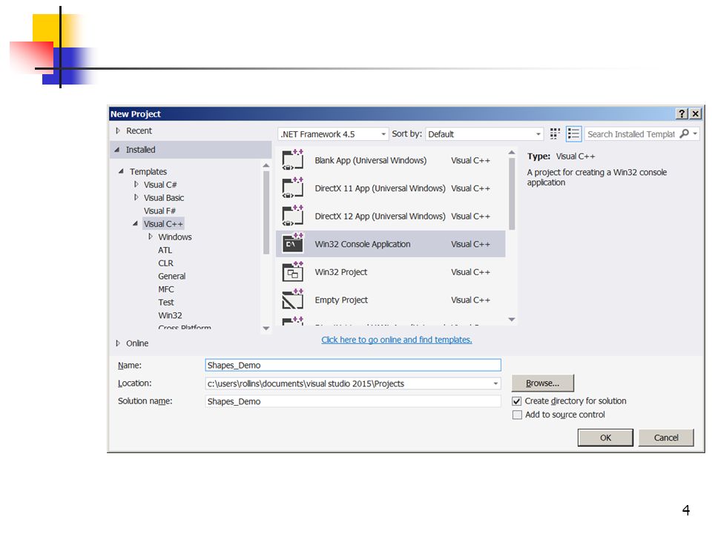This screenshot has width=712, height=534.
Task: Open the search options dropdown arrow
Action: coord(695,133)
